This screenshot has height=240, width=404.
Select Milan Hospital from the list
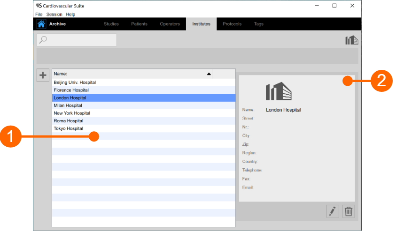point(69,105)
